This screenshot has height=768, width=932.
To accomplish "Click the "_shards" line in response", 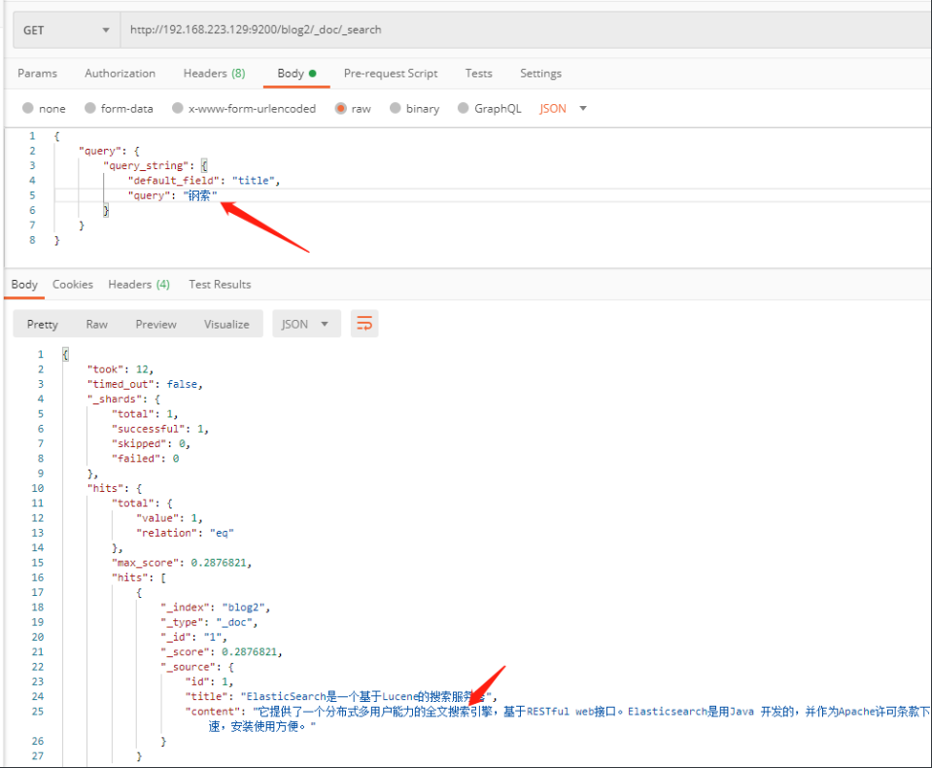I will click(123, 399).
